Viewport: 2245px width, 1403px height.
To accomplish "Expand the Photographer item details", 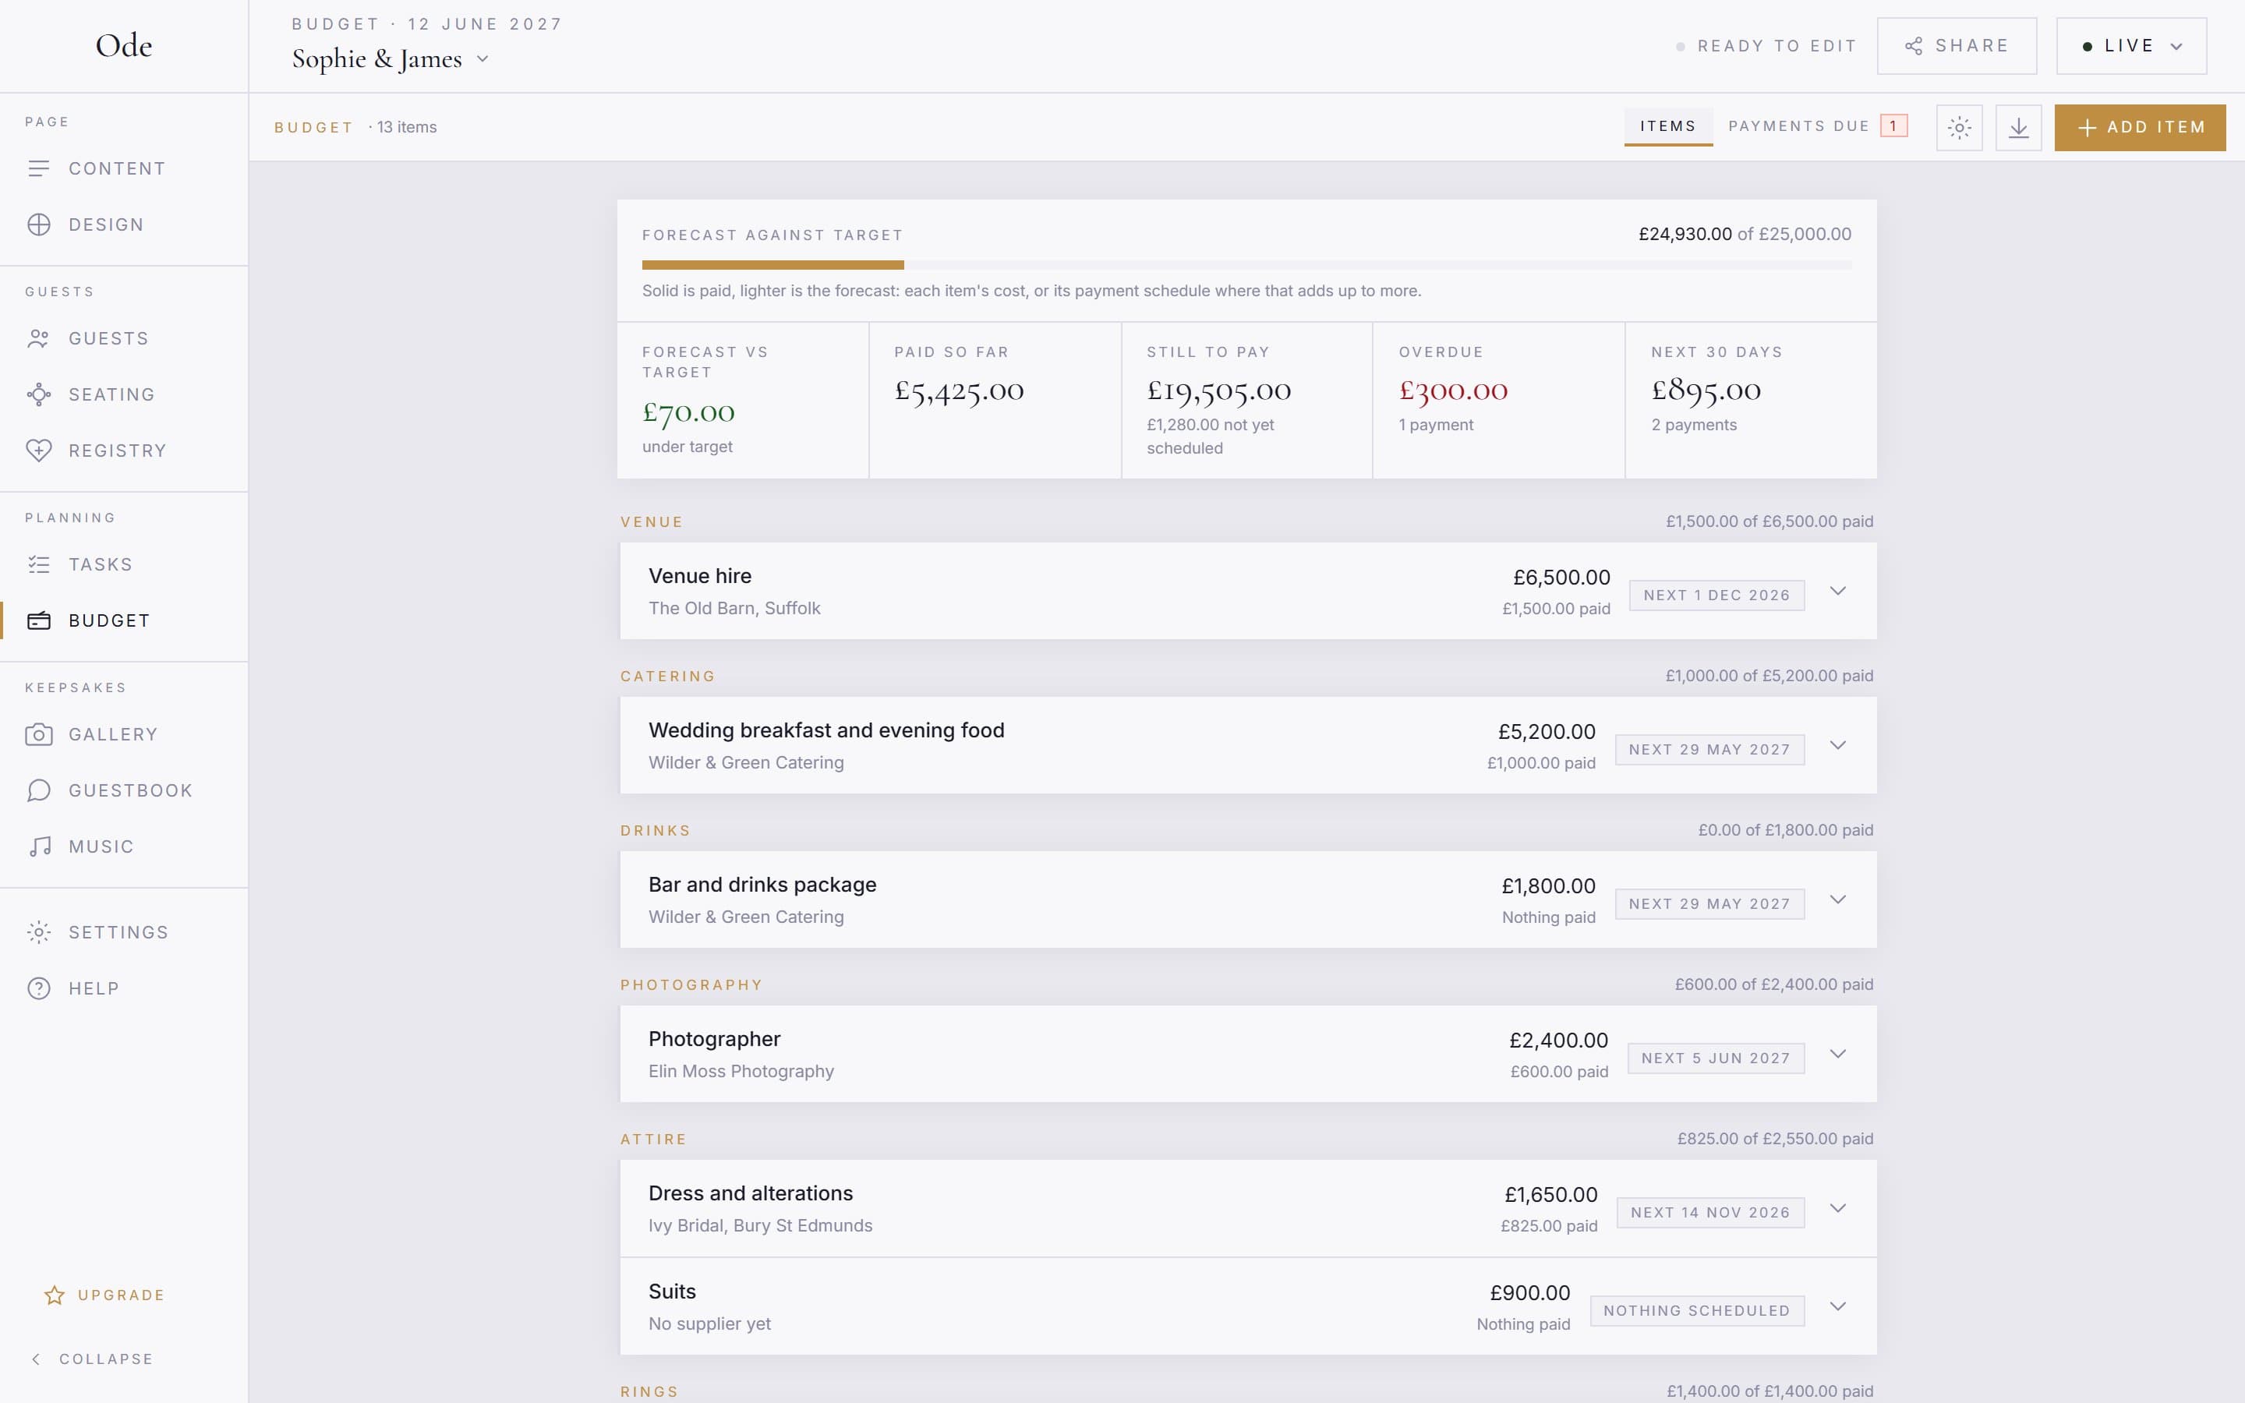I will coord(1837,1054).
